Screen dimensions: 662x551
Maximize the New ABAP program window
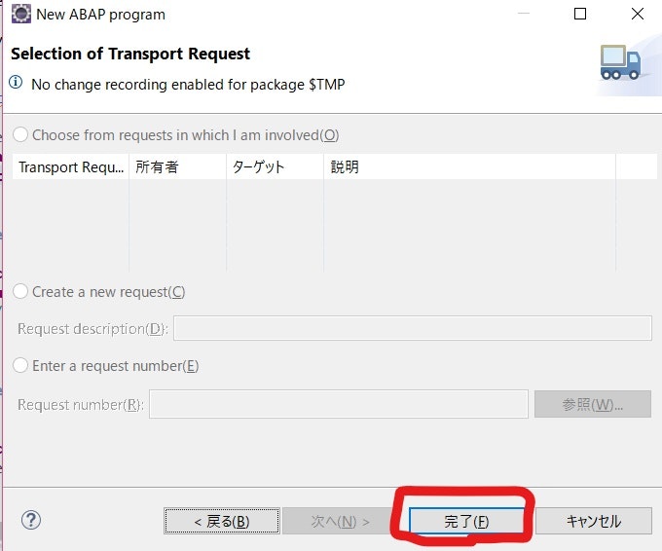[x=580, y=14]
